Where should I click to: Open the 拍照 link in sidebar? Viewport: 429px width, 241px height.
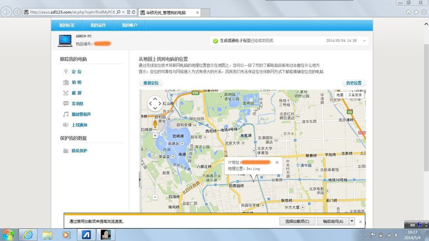[x=77, y=82]
